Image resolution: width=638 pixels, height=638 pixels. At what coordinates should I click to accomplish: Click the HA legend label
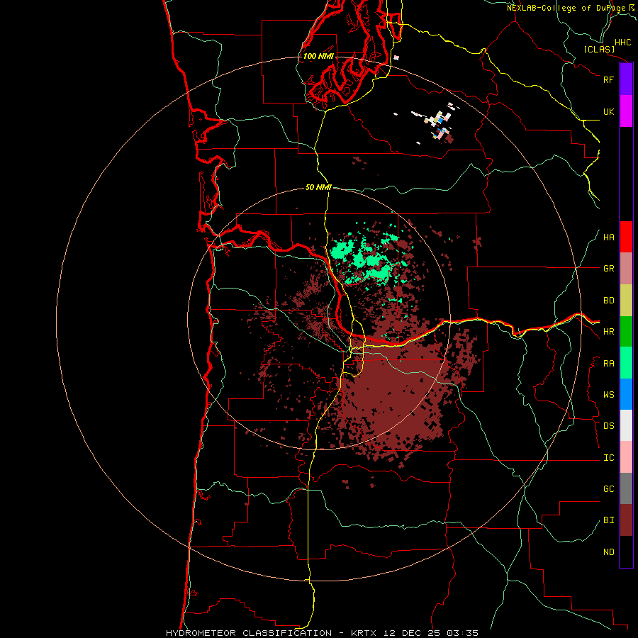608,237
